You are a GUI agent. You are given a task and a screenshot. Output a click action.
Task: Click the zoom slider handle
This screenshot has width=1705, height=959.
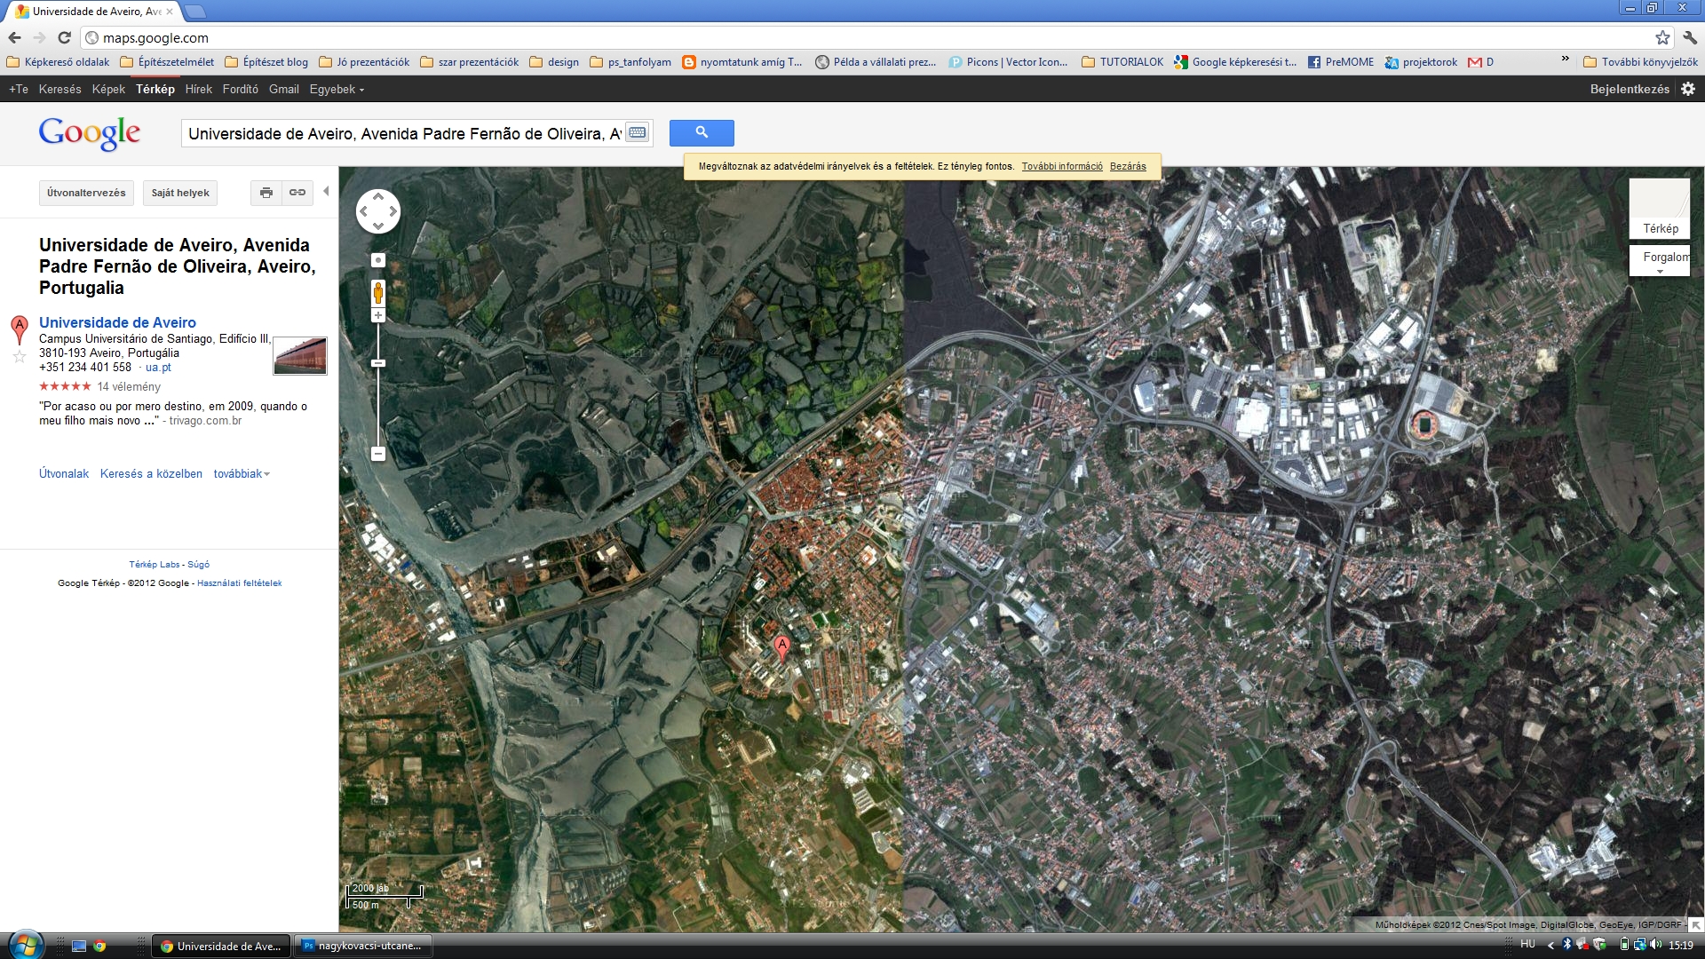point(378,363)
